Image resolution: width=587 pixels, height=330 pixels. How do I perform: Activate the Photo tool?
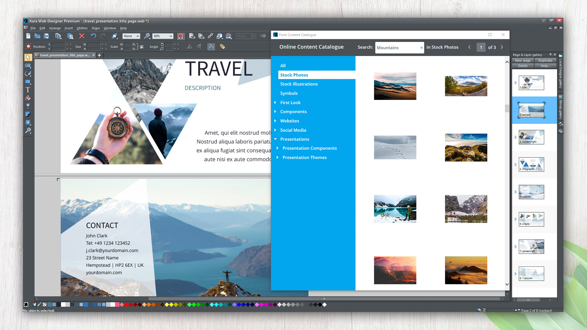click(x=28, y=66)
